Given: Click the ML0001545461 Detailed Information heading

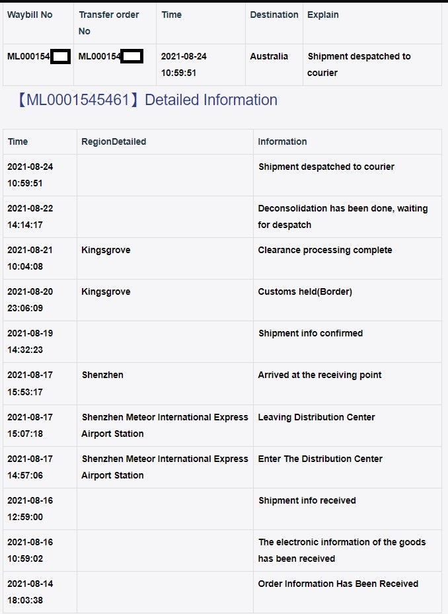Looking at the screenshot, I should (147, 100).
